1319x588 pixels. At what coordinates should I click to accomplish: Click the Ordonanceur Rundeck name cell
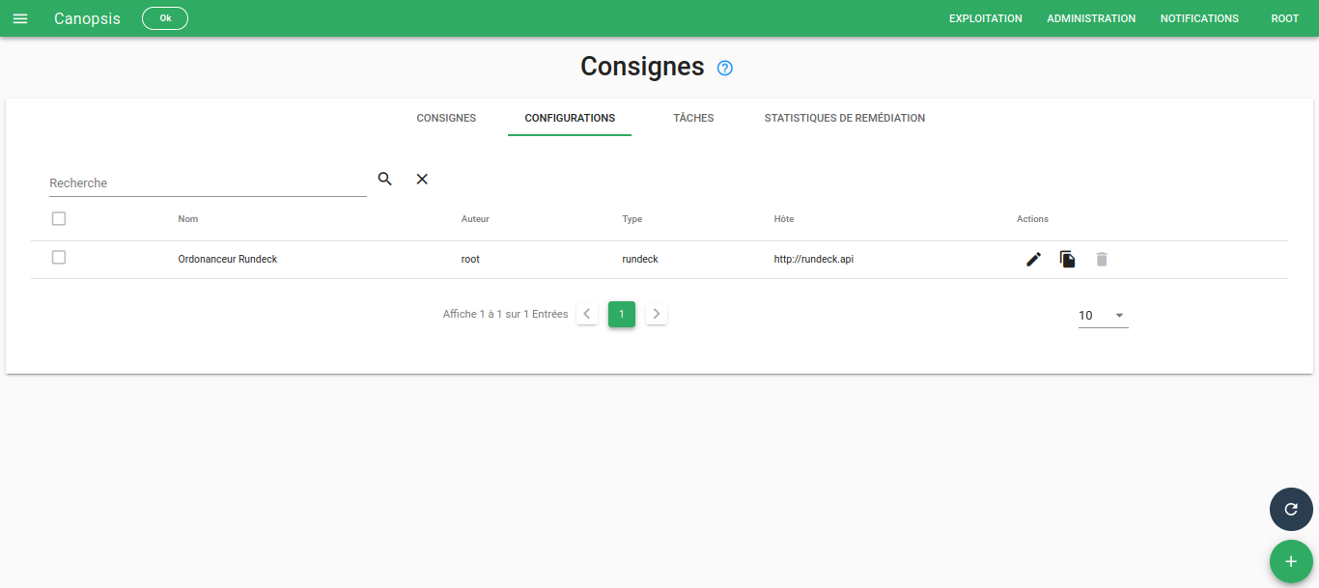[x=228, y=259]
